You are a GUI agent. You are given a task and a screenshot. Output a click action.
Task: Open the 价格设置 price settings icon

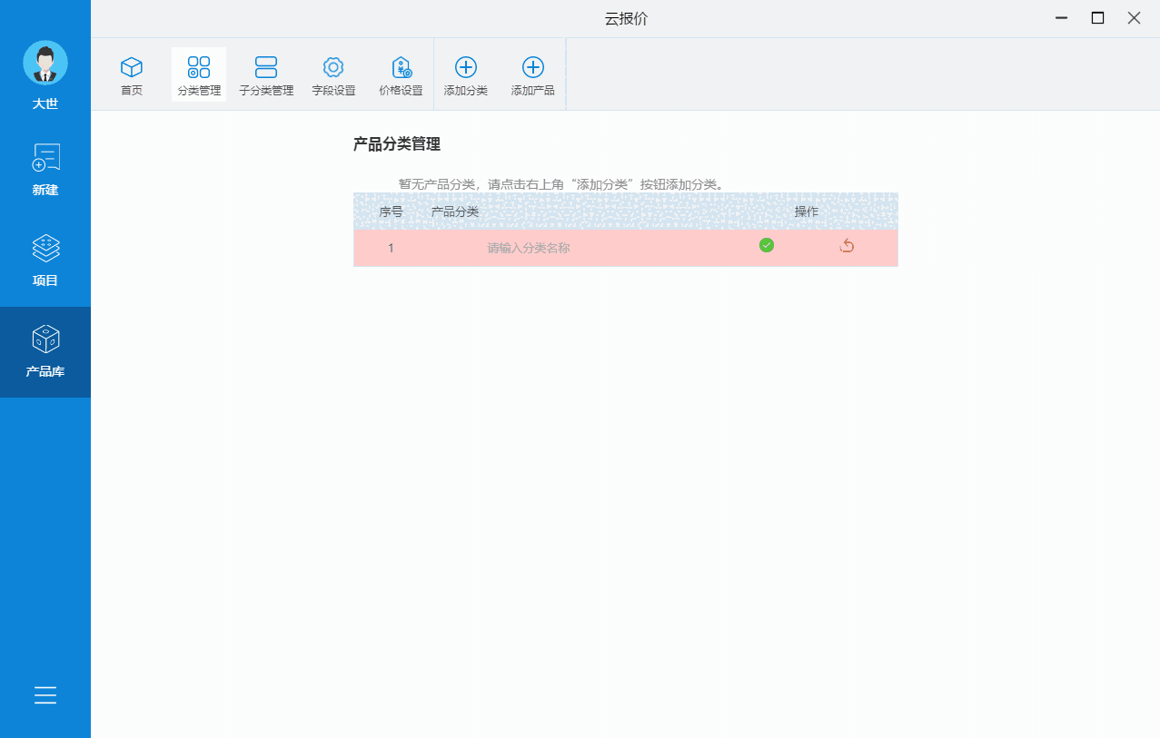pos(401,73)
